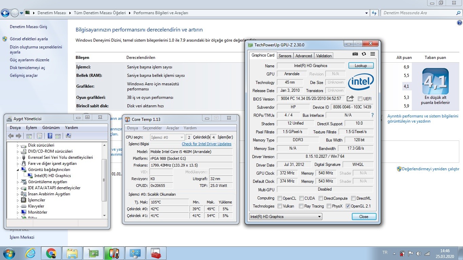This screenshot has height=260, width=463.
Task: Toggle UEFI checkbox in GPU-Z
Action: (x=360, y=99)
